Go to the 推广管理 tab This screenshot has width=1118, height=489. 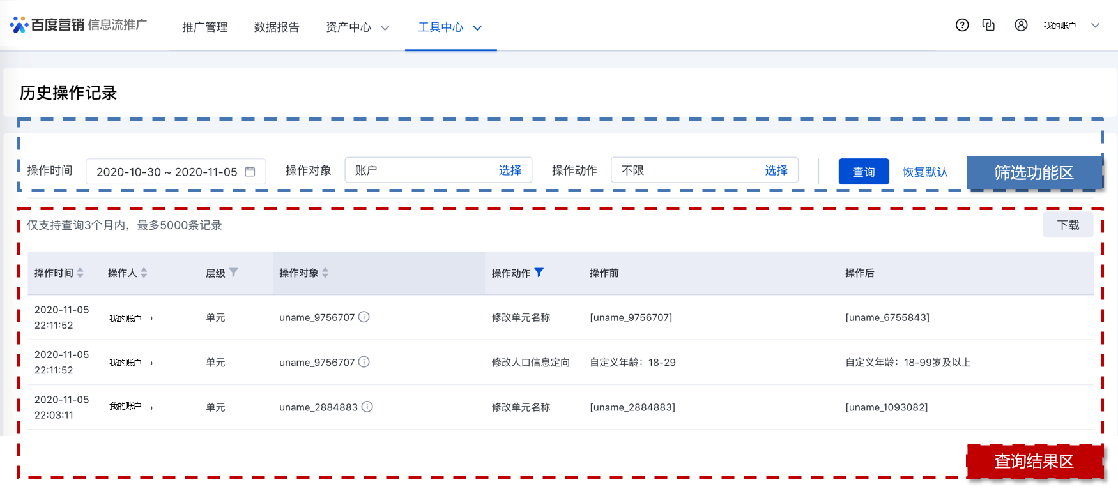pyautogui.click(x=204, y=27)
